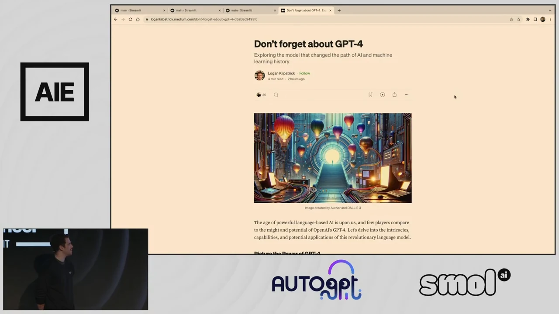Screen dimensions: 559x314
Task: View site info via lock icon
Action: pos(147,19)
